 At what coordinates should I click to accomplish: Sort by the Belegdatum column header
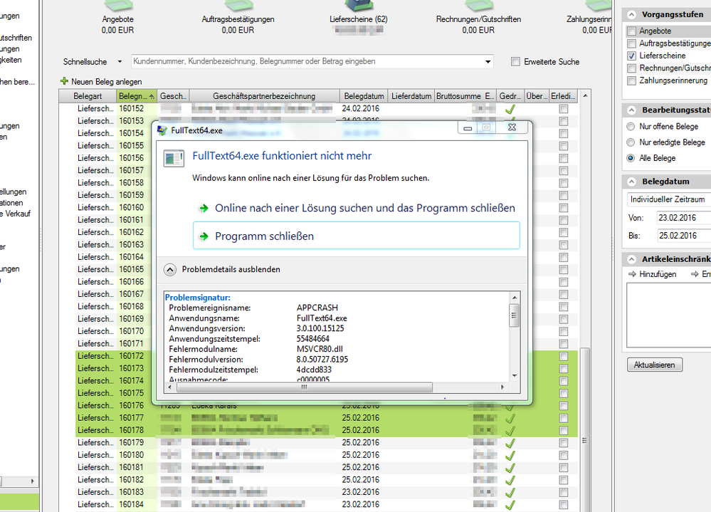click(364, 96)
